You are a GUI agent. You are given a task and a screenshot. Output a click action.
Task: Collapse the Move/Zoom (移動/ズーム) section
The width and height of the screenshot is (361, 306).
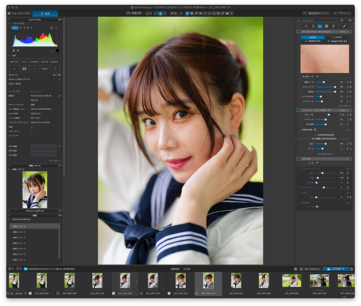point(9,169)
